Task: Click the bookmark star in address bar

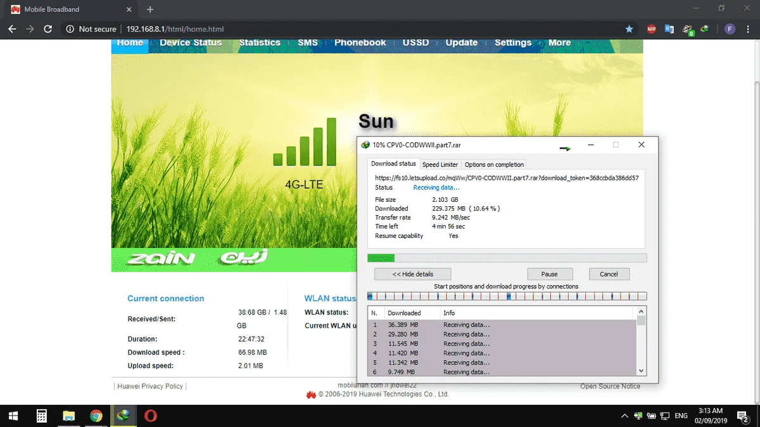Action: pos(629,29)
